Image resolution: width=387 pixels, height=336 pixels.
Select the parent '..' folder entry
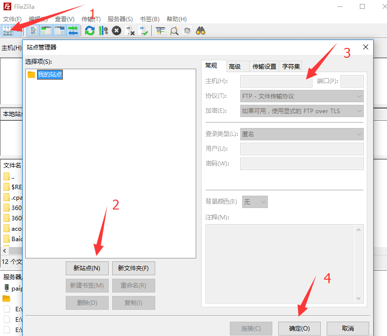(9, 177)
